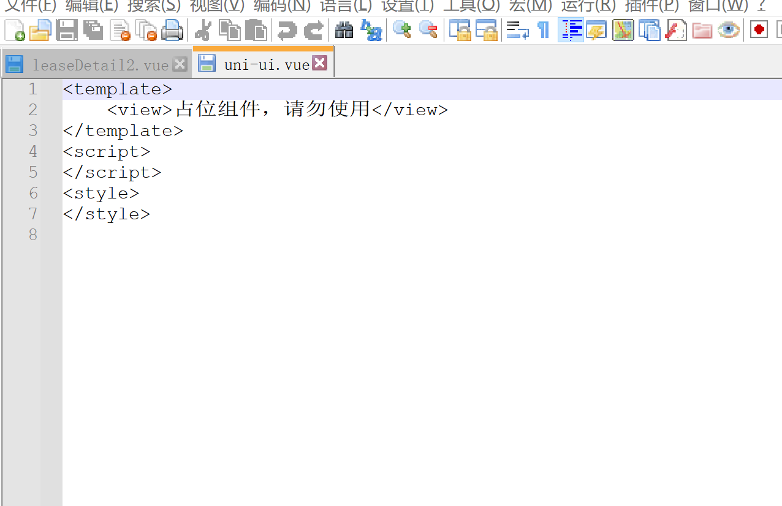Open the Function List panel
This screenshot has width=782, height=506.
676,30
